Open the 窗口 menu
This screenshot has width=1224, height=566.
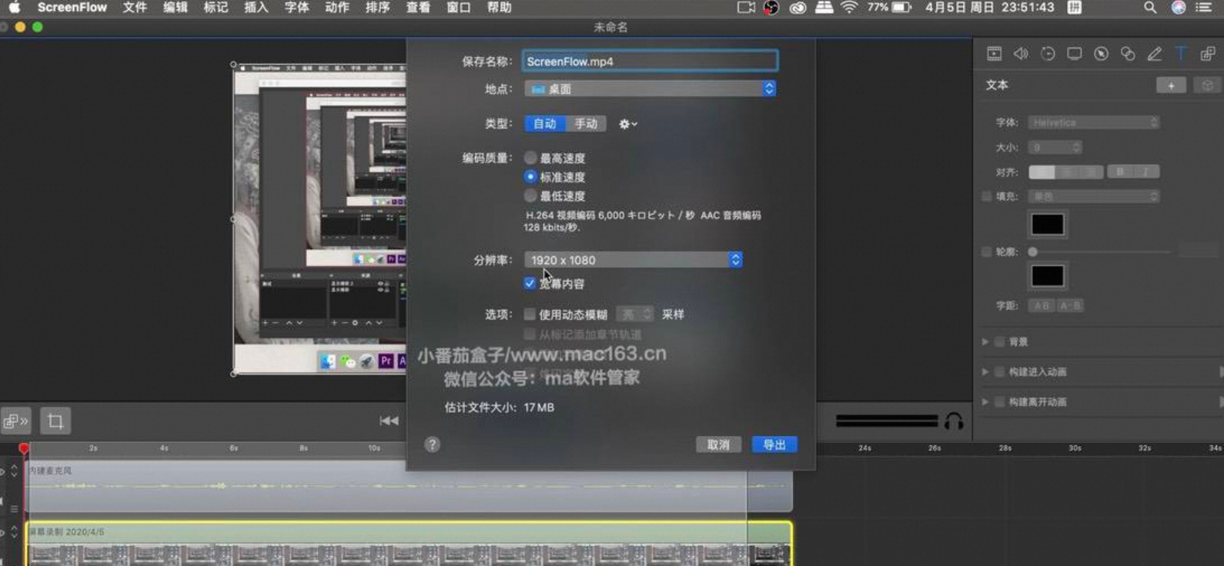(x=459, y=8)
